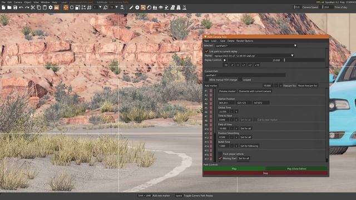Screen dimensions: 356x200
Task: Open rotation snap angle dropdown arrow
Action: point(116,7)
